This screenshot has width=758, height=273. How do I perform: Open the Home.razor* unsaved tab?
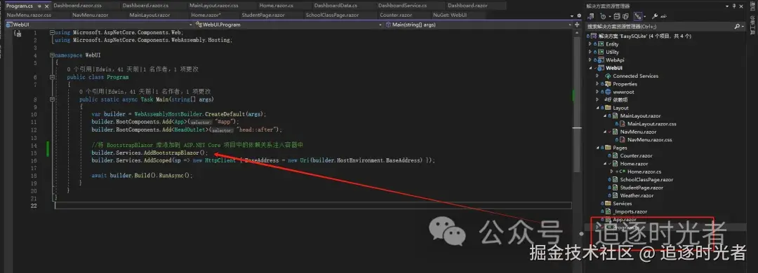point(206,15)
